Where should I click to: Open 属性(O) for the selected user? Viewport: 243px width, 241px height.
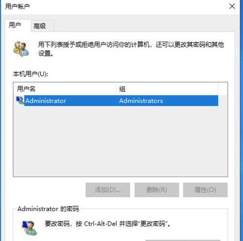[205, 190]
